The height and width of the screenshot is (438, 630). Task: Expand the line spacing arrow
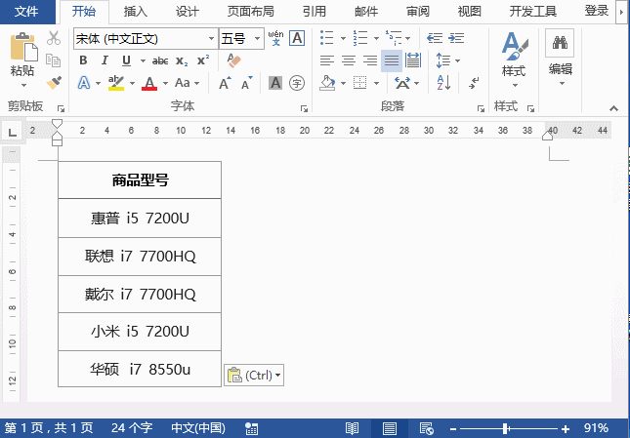tap(458, 60)
